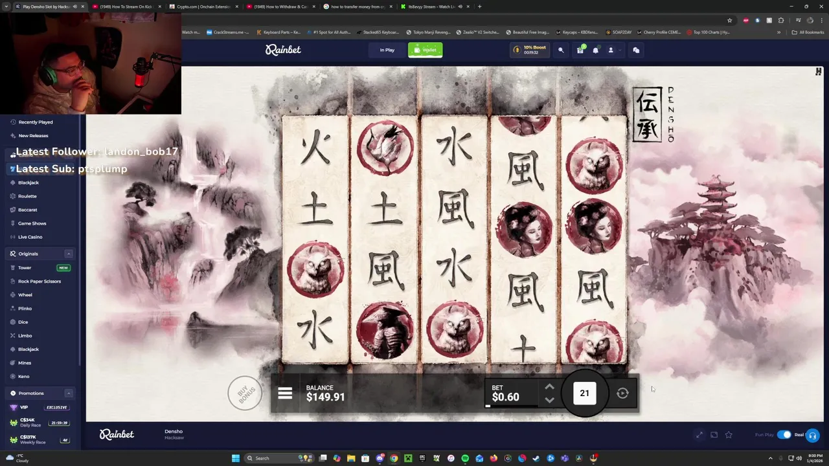Open Spotify from the taskbar
This screenshot has width=829, height=466.
465,458
